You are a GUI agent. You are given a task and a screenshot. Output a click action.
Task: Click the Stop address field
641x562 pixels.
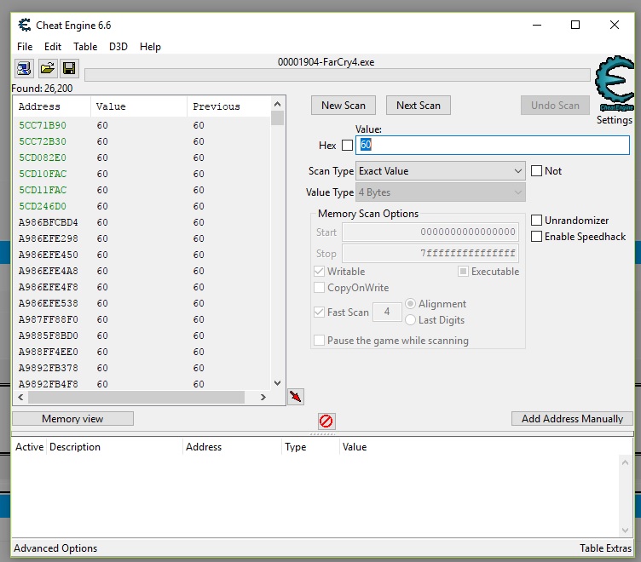(x=430, y=253)
